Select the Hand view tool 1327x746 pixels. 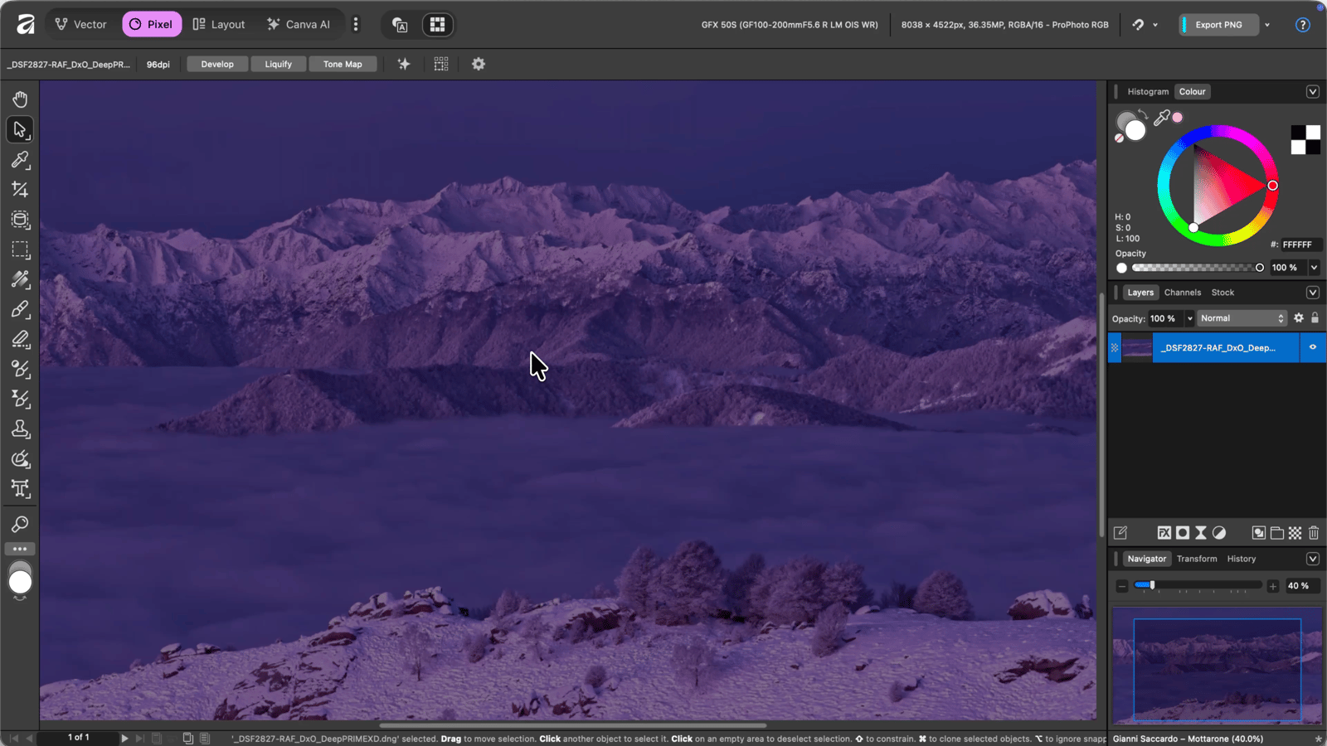click(20, 99)
